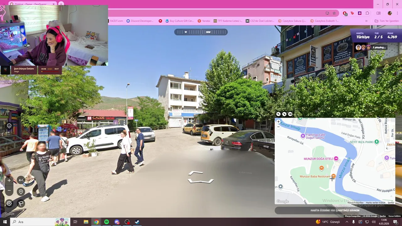402x226 pixels.
Task: Click the Flamingo Cafe Düğün Salonu marker
Action: pyautogui.click(x=303, y=136)
